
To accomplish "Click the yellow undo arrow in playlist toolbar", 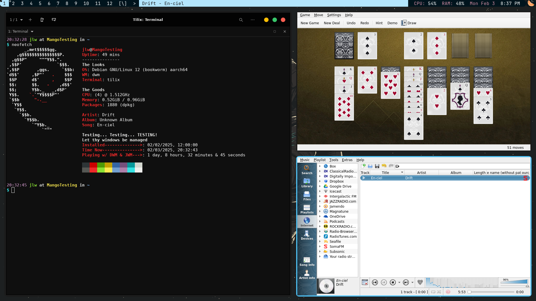I will click(x=384, y=166).
